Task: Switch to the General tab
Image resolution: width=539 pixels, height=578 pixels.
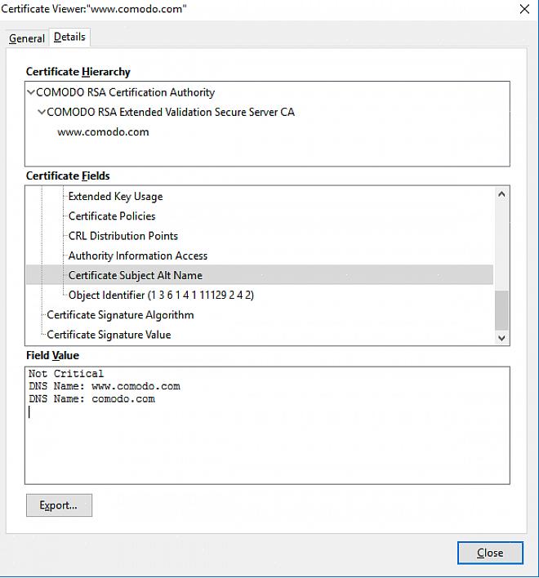Action: tap(27, 38)
